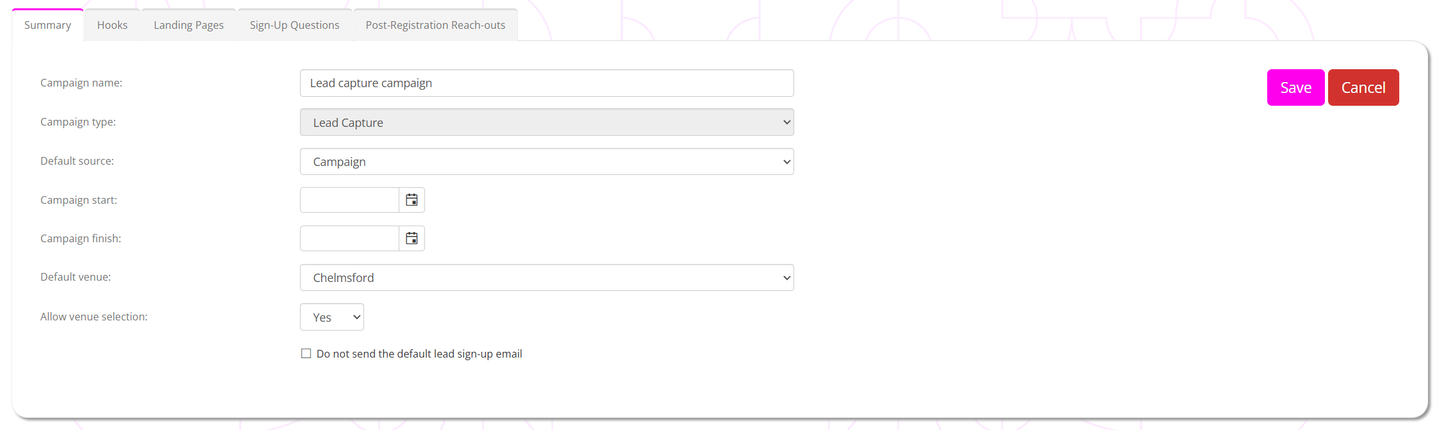This screenshot has height=430, width=1439.
Task: Click the Allow venue selection label
Action: pos(94,317)
